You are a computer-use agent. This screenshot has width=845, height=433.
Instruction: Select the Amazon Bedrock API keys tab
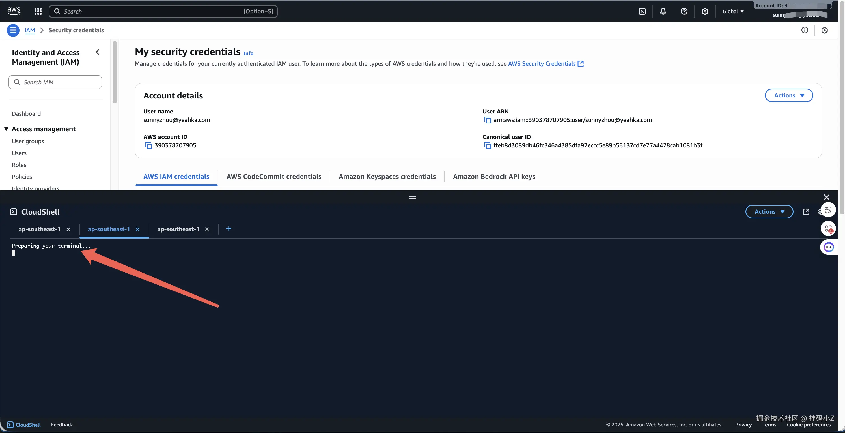(494, 177)
